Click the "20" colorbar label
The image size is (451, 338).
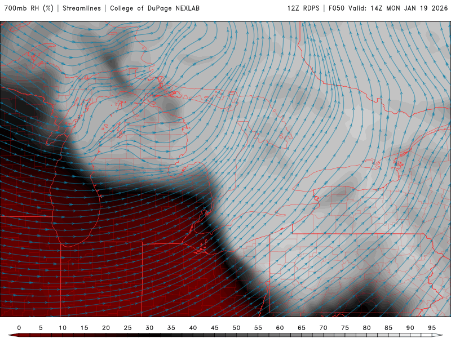click(x=106, y=328)
